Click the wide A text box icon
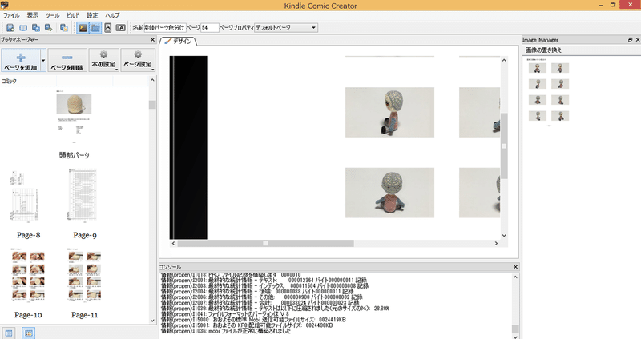 [121, 28]
